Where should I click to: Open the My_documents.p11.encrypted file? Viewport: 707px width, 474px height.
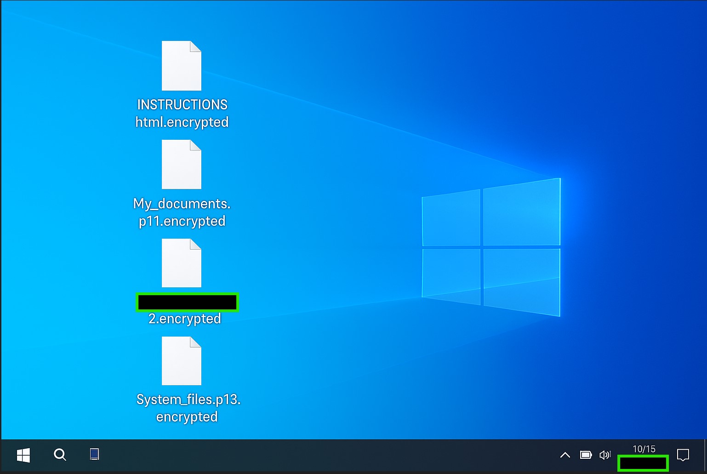(x=182, y=165)
